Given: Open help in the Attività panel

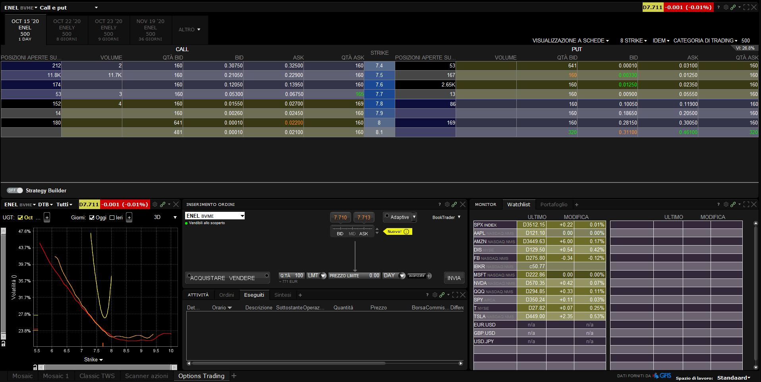Looking at the screenshot, I should coord(427,295).
